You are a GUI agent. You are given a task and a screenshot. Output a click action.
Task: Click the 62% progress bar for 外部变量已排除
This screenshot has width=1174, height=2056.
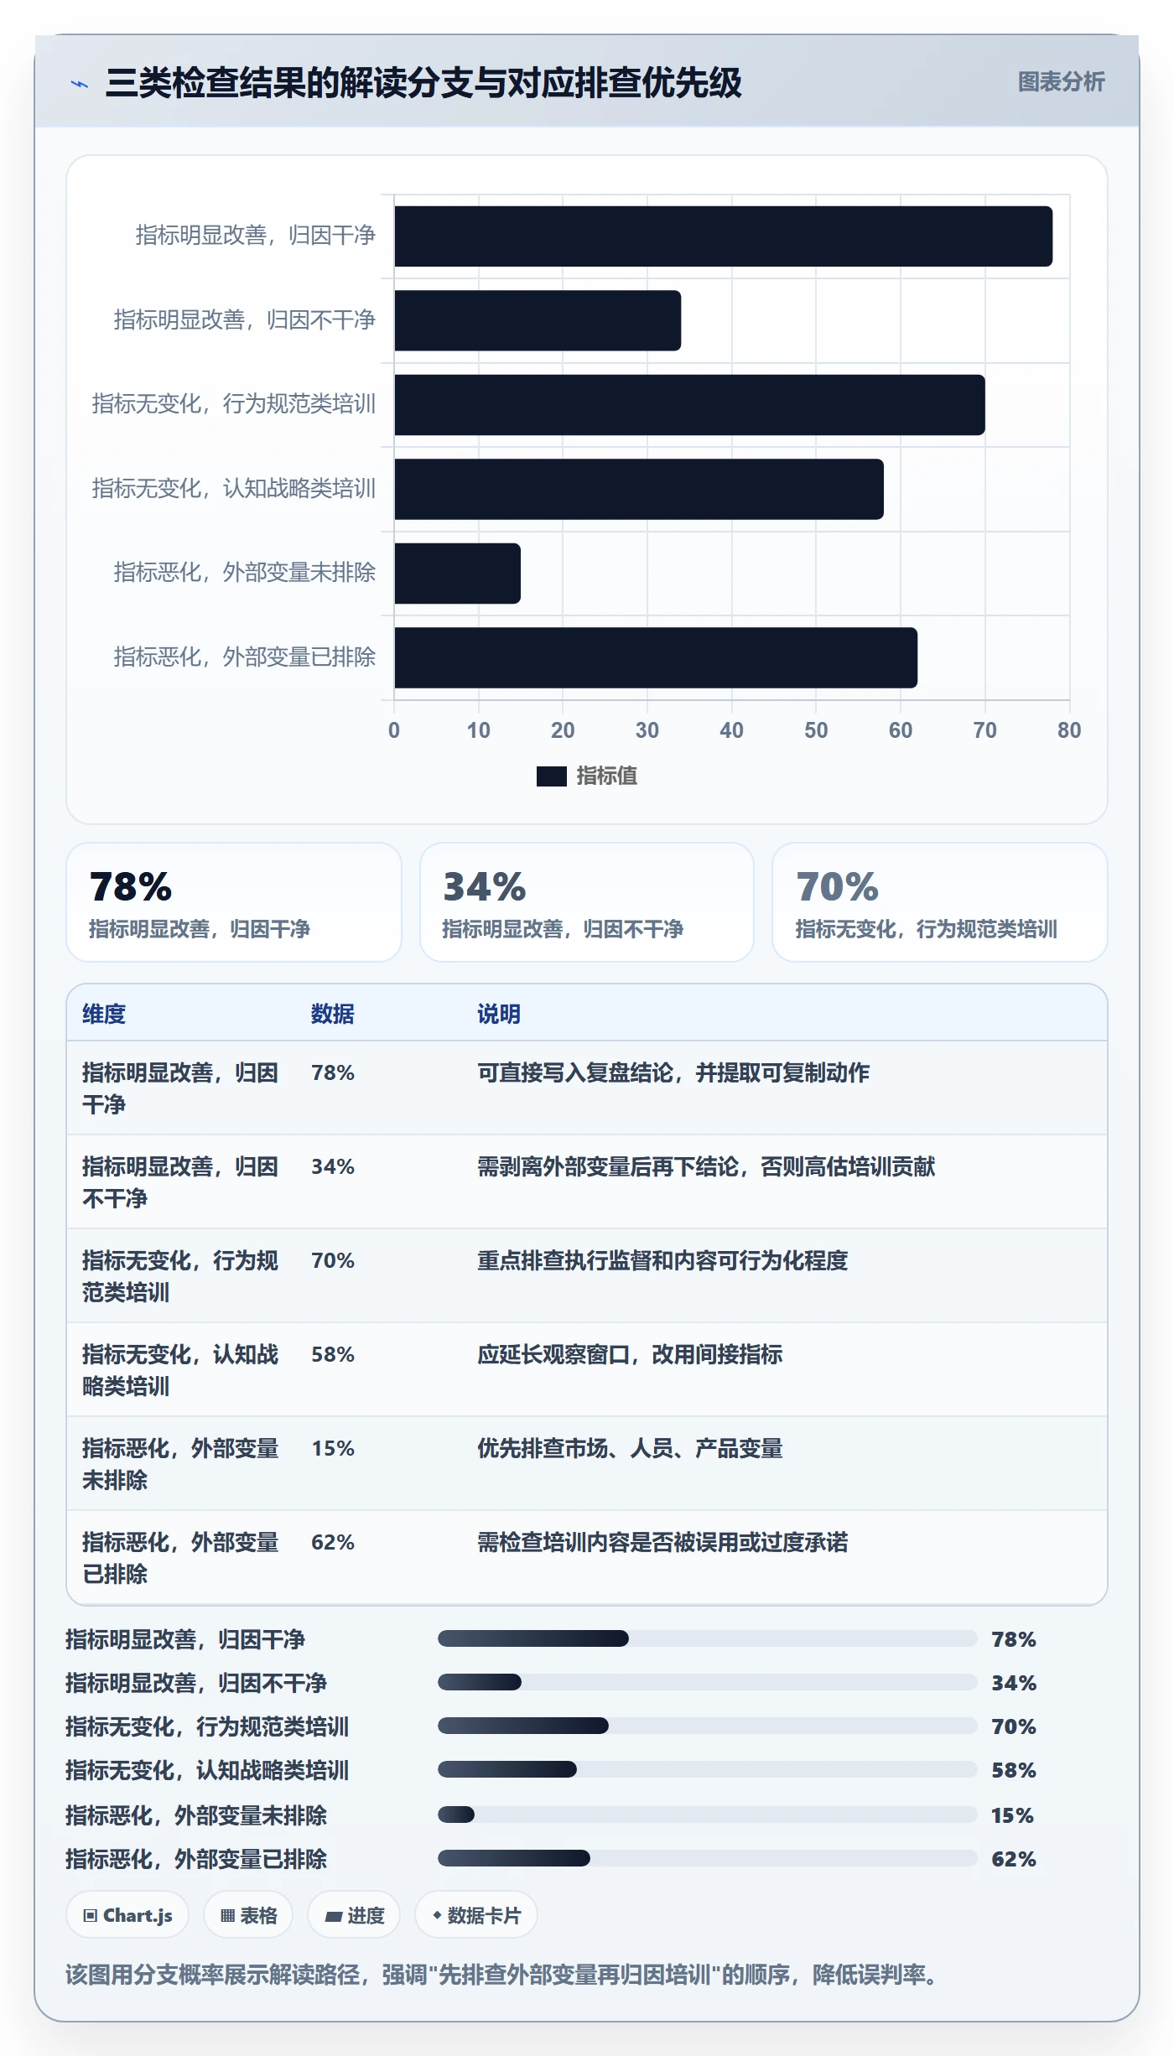[x=707, y=1858]
